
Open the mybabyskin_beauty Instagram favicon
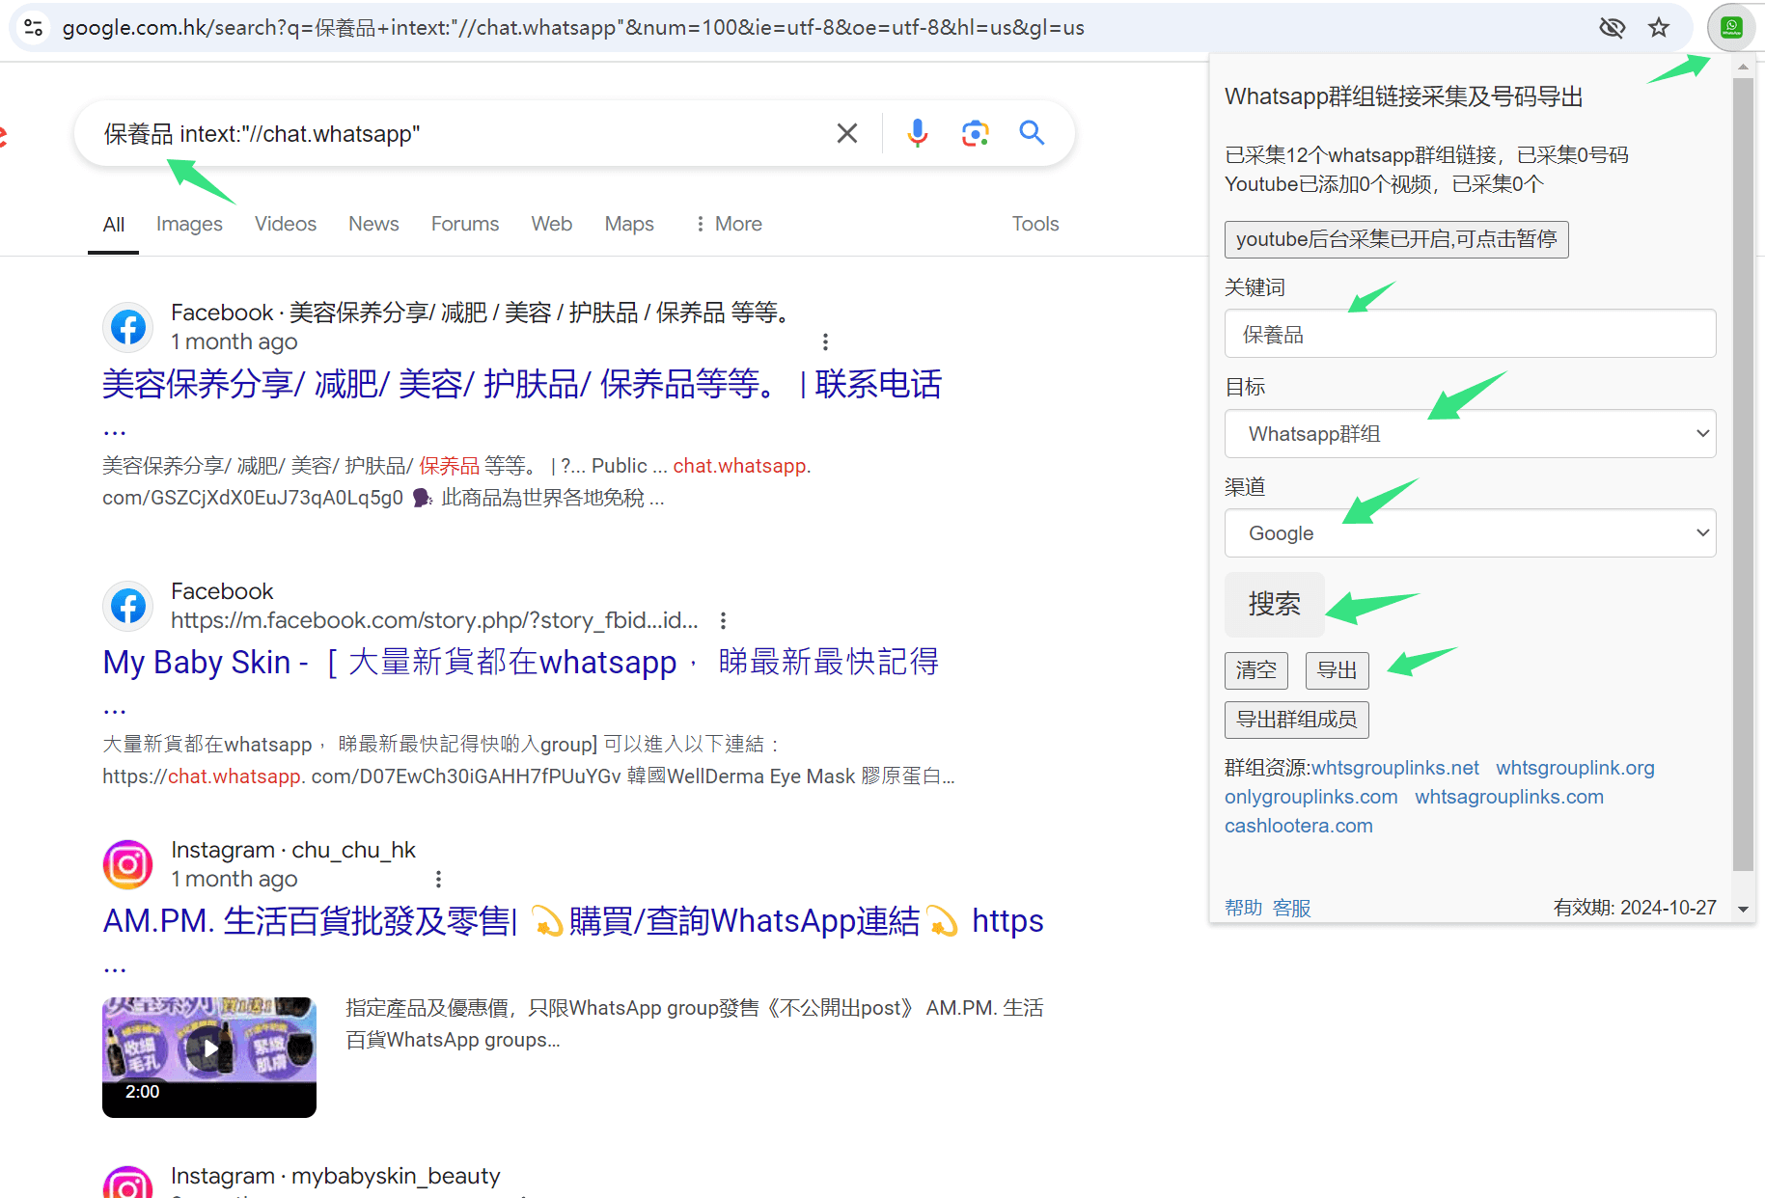tap(128, 1184)
